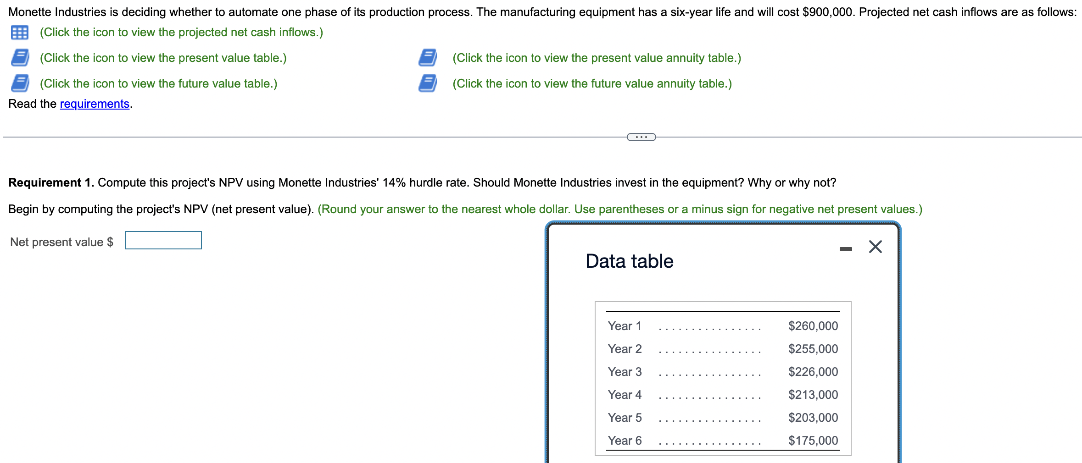1082x463 pixels.
Task: Click the future value annuity table green text
Action: pos(591,83)
